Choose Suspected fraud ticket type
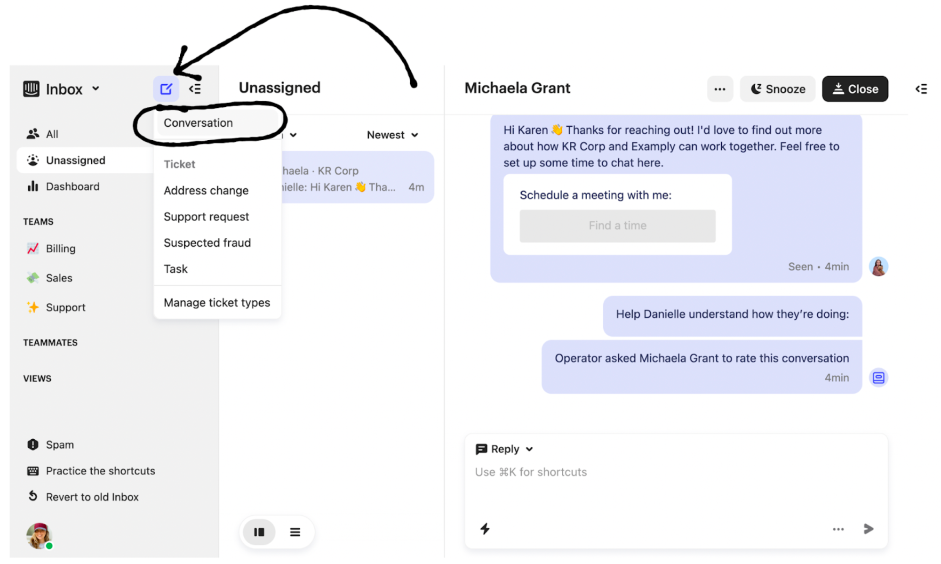 pyautogui.click(x=207, y=242)
